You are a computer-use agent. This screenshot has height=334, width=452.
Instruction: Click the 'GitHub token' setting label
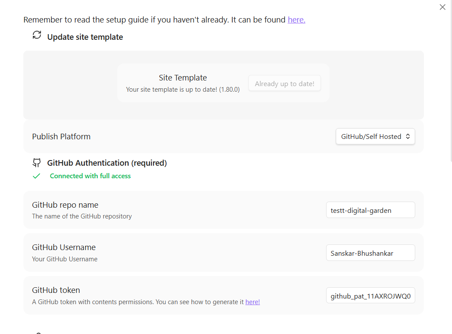coord(56,290)
